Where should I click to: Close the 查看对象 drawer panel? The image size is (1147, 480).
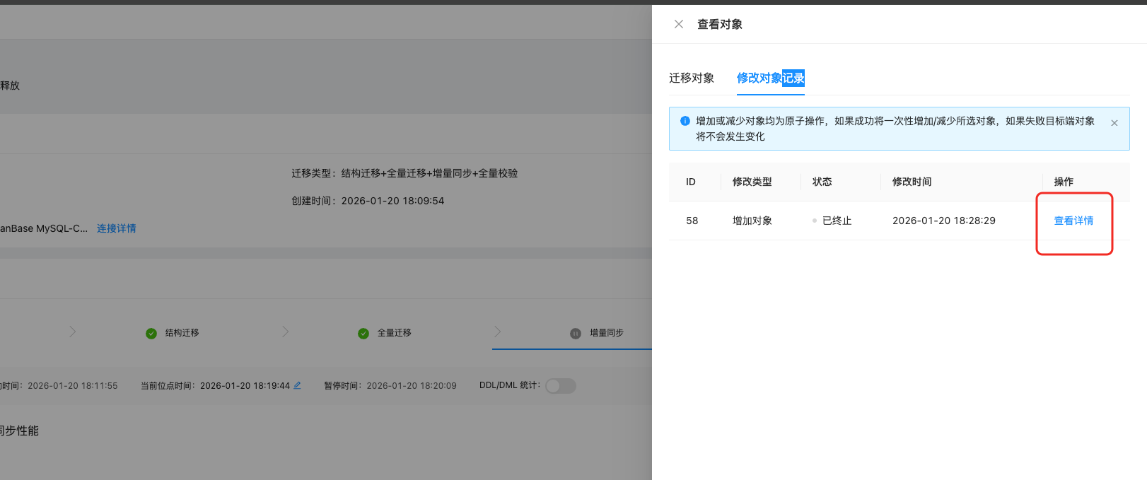click(679, 24)
